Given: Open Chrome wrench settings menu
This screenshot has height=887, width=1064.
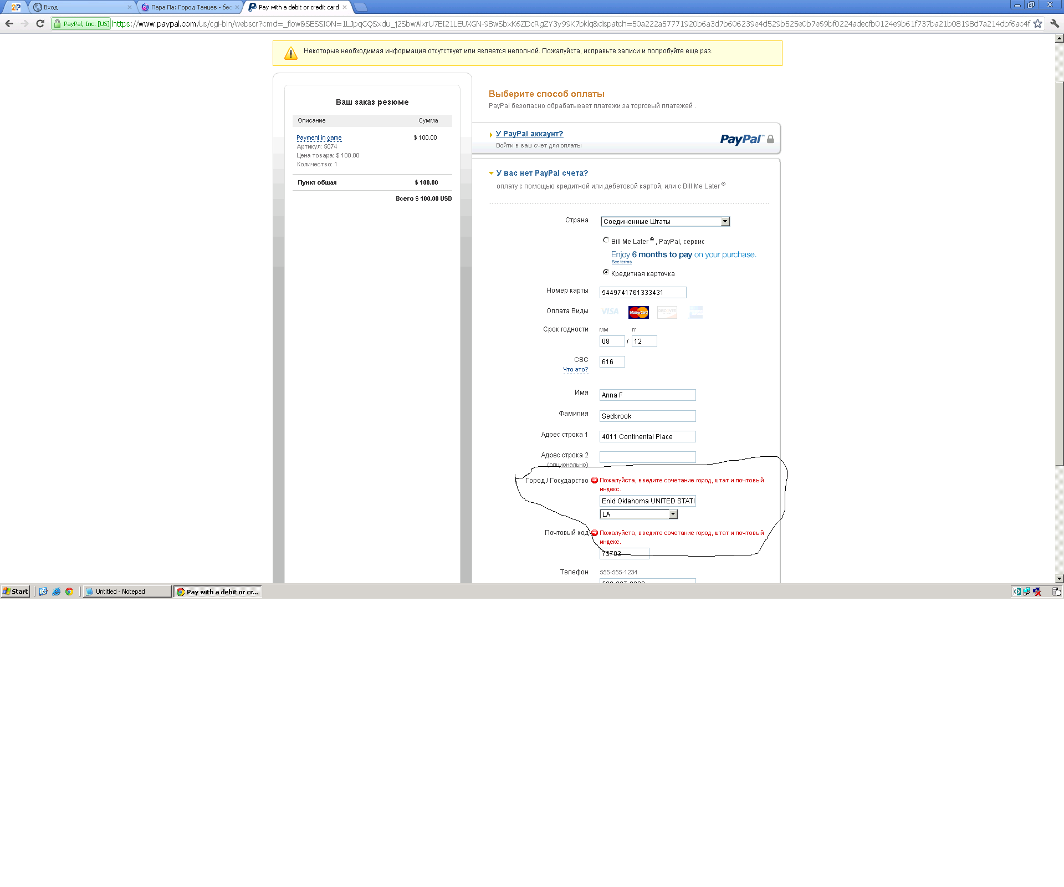Looking at the screenshot, I should 1055,23.
